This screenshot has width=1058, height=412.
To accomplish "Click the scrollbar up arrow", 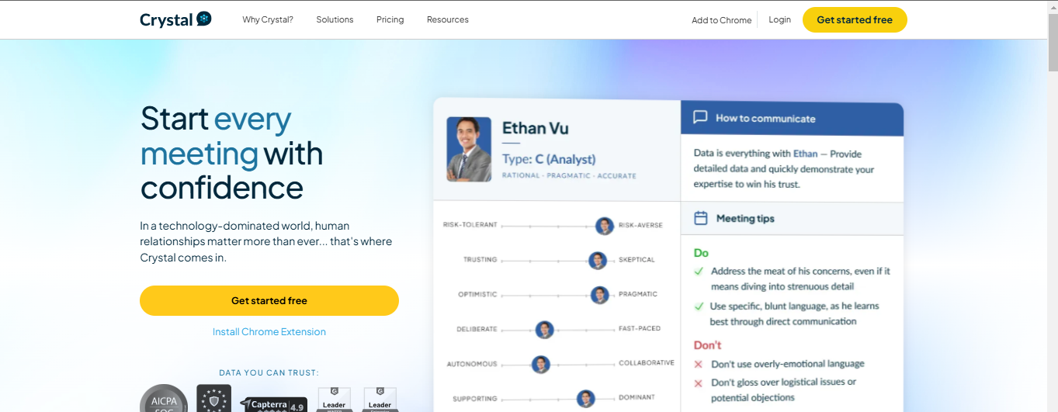I will 1053,6.
